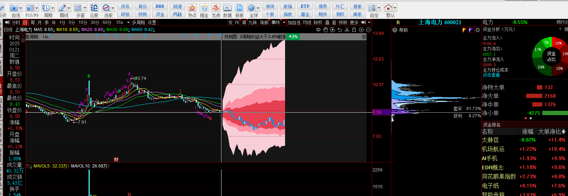This screenshot has width=568, height=196.
Task: Open the 新股 IPO icon
Action: pyautogui.click(x=239, y=8)
